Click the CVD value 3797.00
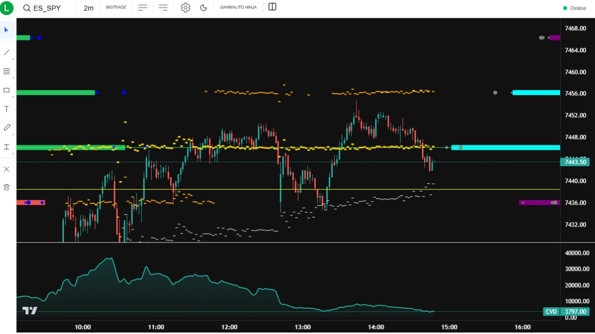Screen dimensions: 595x334 pos(574,312)
